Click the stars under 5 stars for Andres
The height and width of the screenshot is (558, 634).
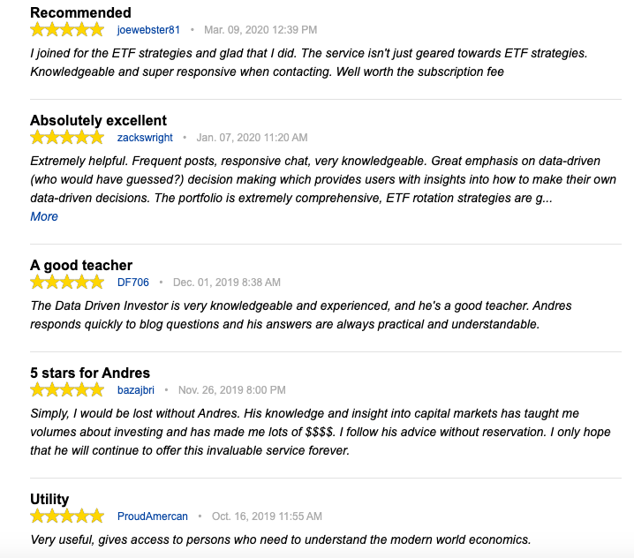coord(66,389)
